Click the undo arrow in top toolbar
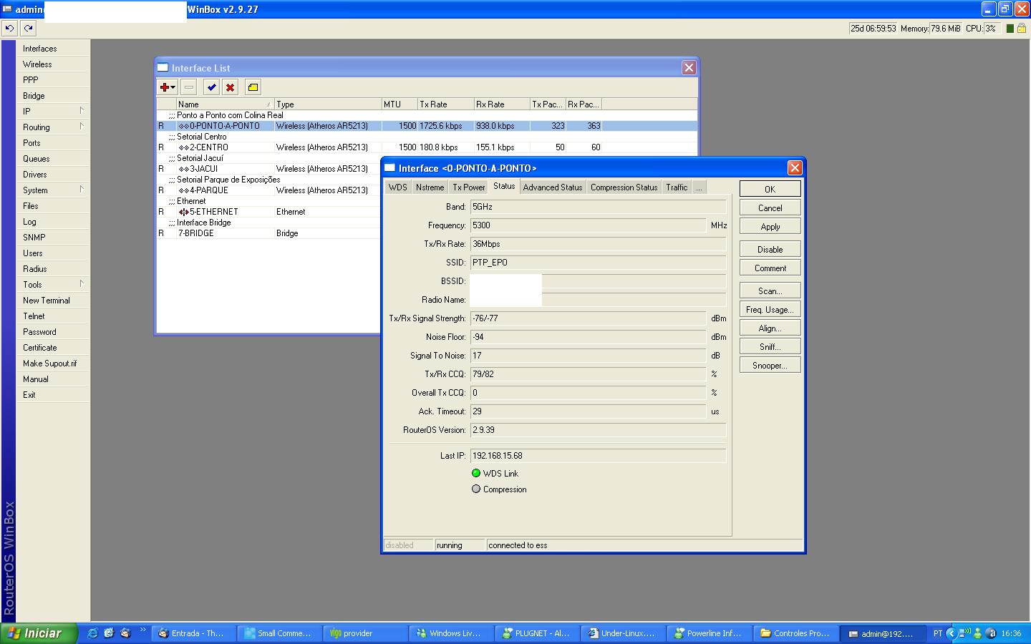The width and height of the screenshot is (1031, 644). point(10,29)
